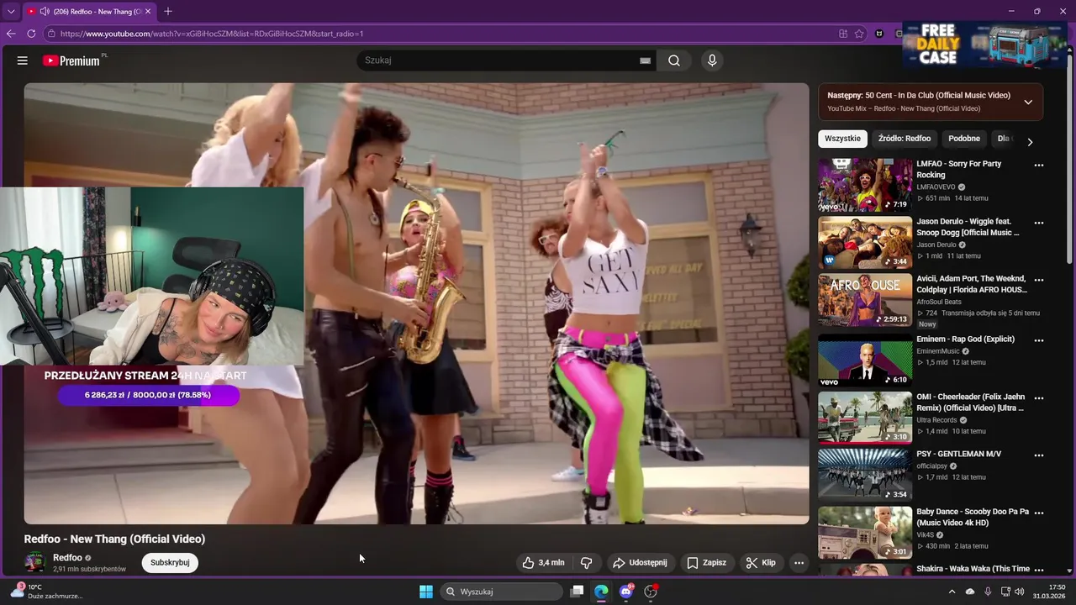1076x605 pixels.
Task: Expand the browser tab list chevron
Action: click(x=11, y=12)
